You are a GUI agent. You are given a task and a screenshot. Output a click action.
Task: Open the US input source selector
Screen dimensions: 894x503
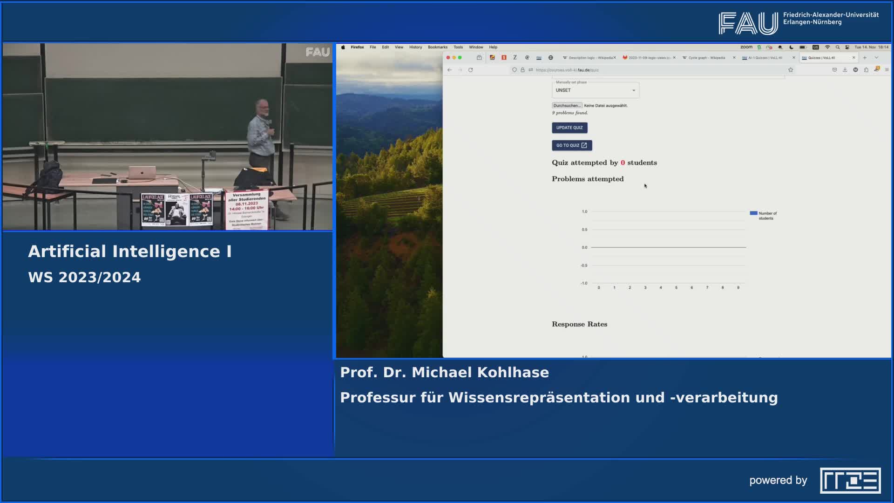pos(816,47)
